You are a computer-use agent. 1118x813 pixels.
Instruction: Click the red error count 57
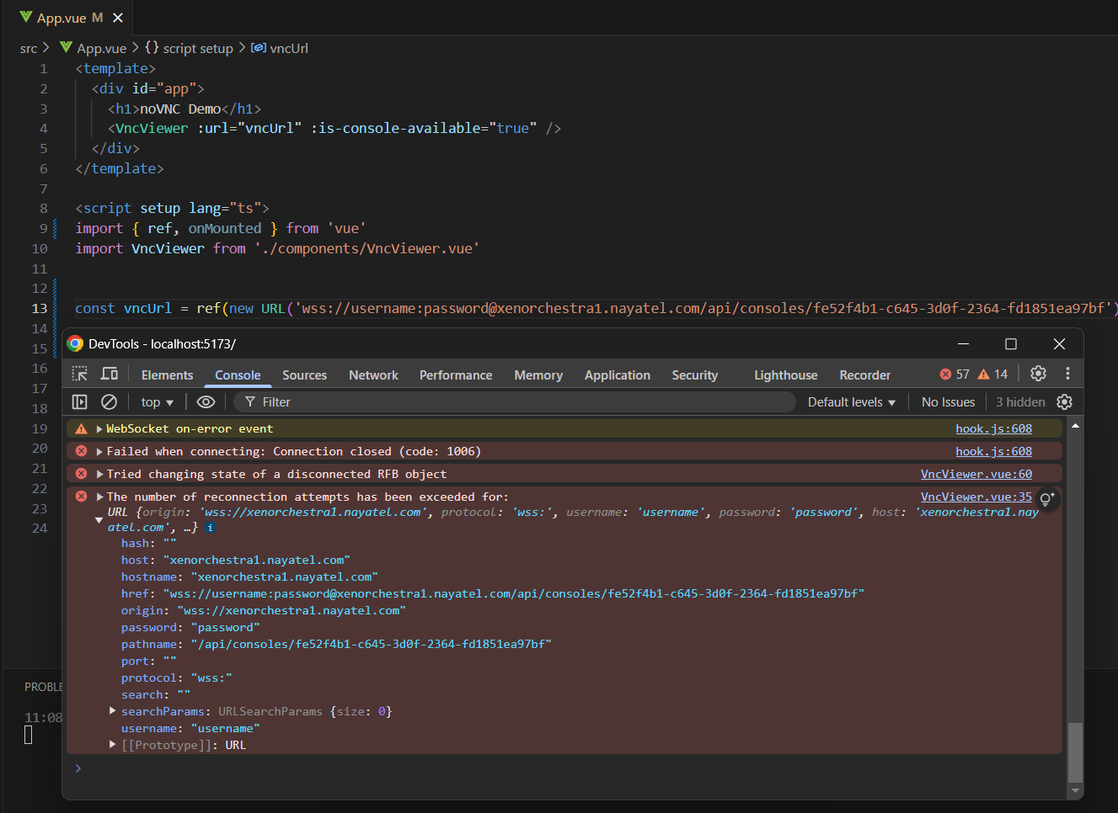tap(955, 375)
